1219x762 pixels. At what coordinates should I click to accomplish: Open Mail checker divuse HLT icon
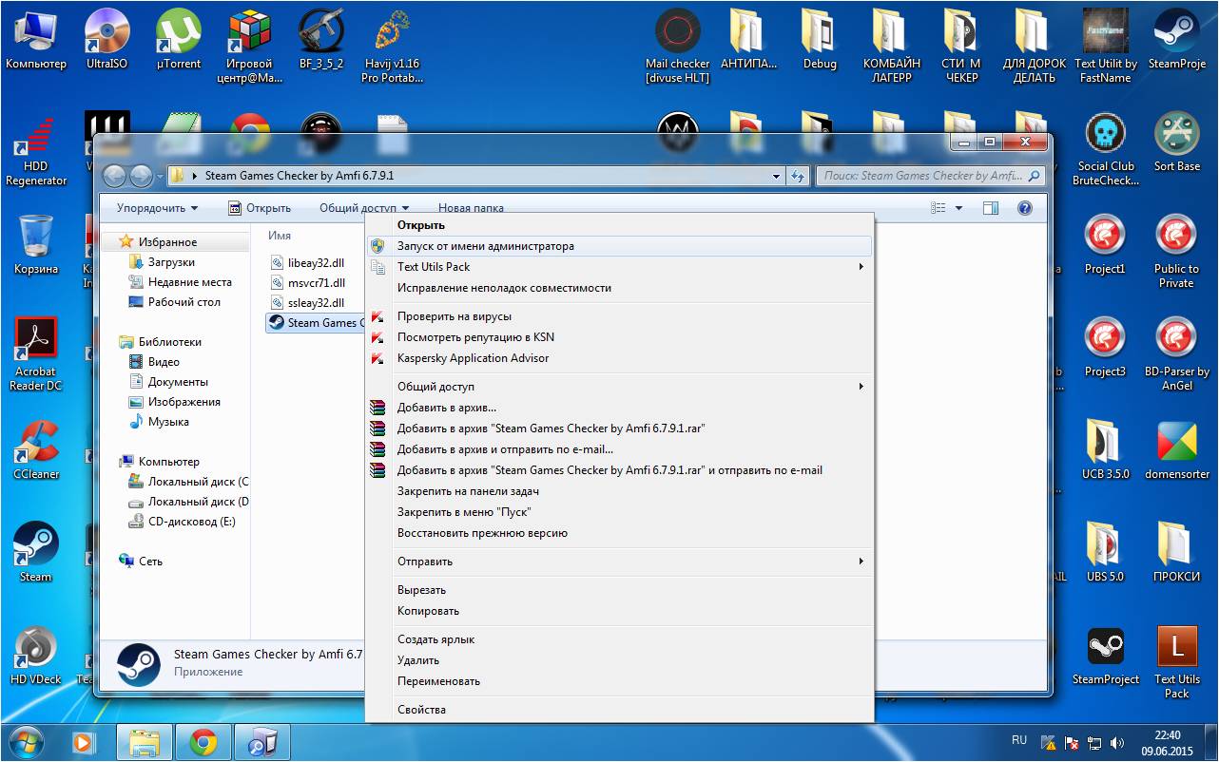click(x=678, y=47)
